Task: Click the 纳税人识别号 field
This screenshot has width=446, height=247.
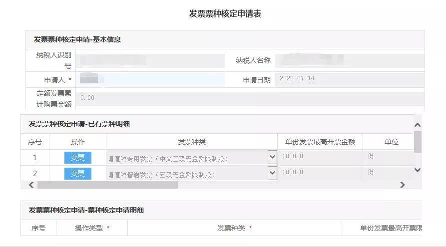Action: click(150, 60)
